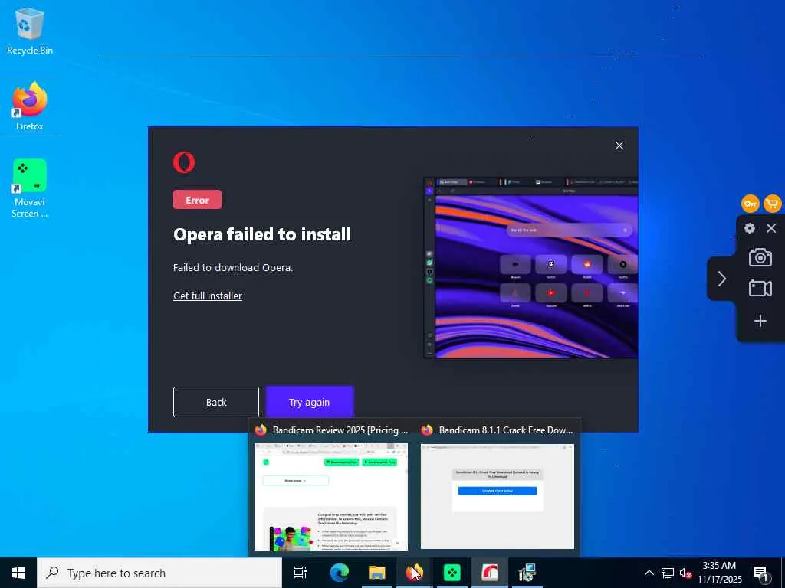The height and width of the screenshot is (588, 785).
Task: Open Movavi widget settings gear
Action: [750, 228]
